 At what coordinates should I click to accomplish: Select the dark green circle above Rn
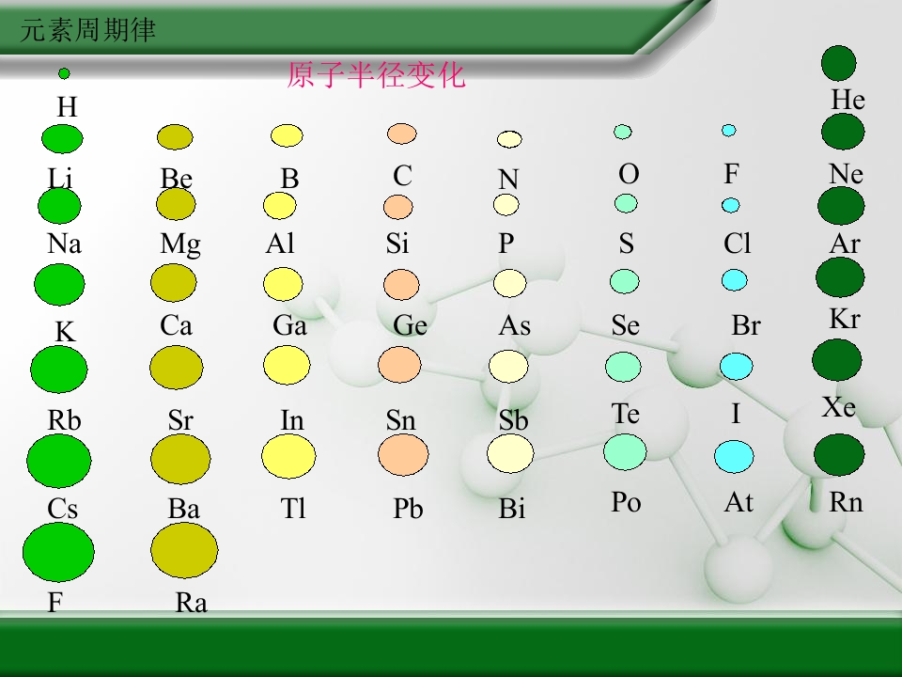839,453
